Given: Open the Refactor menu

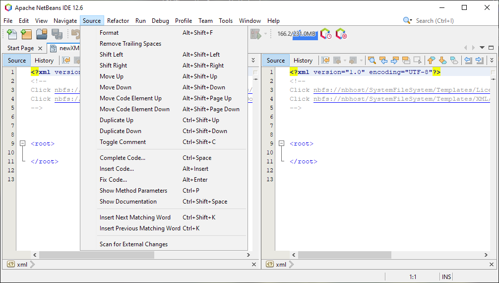Looking at the screenshot, I should (x=118, y=21).
